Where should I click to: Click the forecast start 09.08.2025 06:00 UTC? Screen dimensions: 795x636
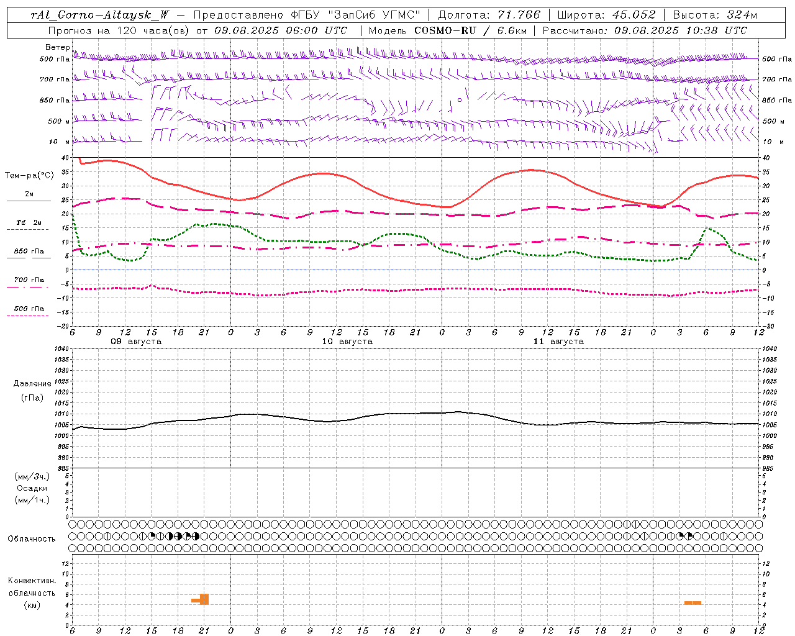coord(281,30)
